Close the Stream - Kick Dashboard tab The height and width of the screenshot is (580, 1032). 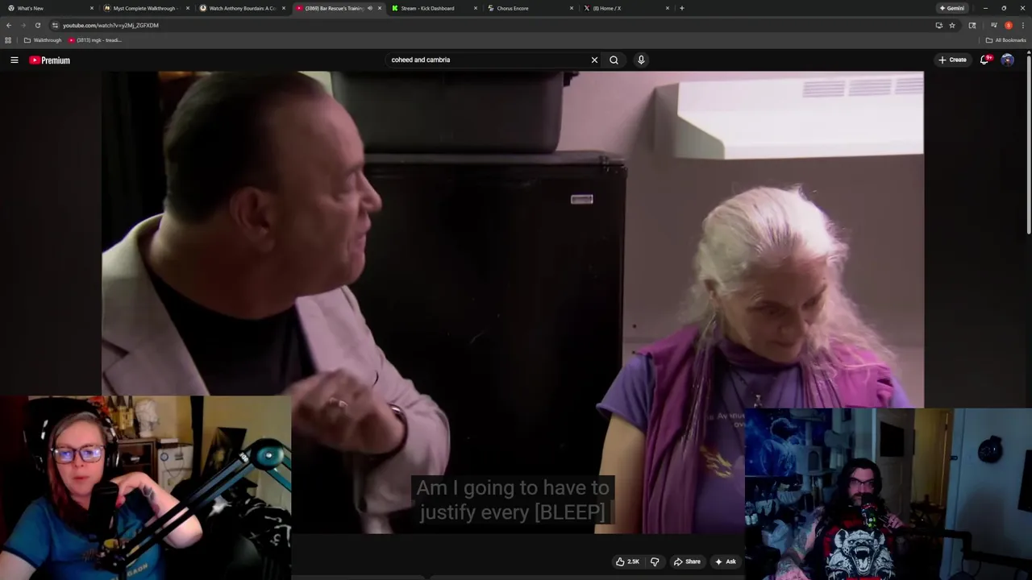(476, 8)
